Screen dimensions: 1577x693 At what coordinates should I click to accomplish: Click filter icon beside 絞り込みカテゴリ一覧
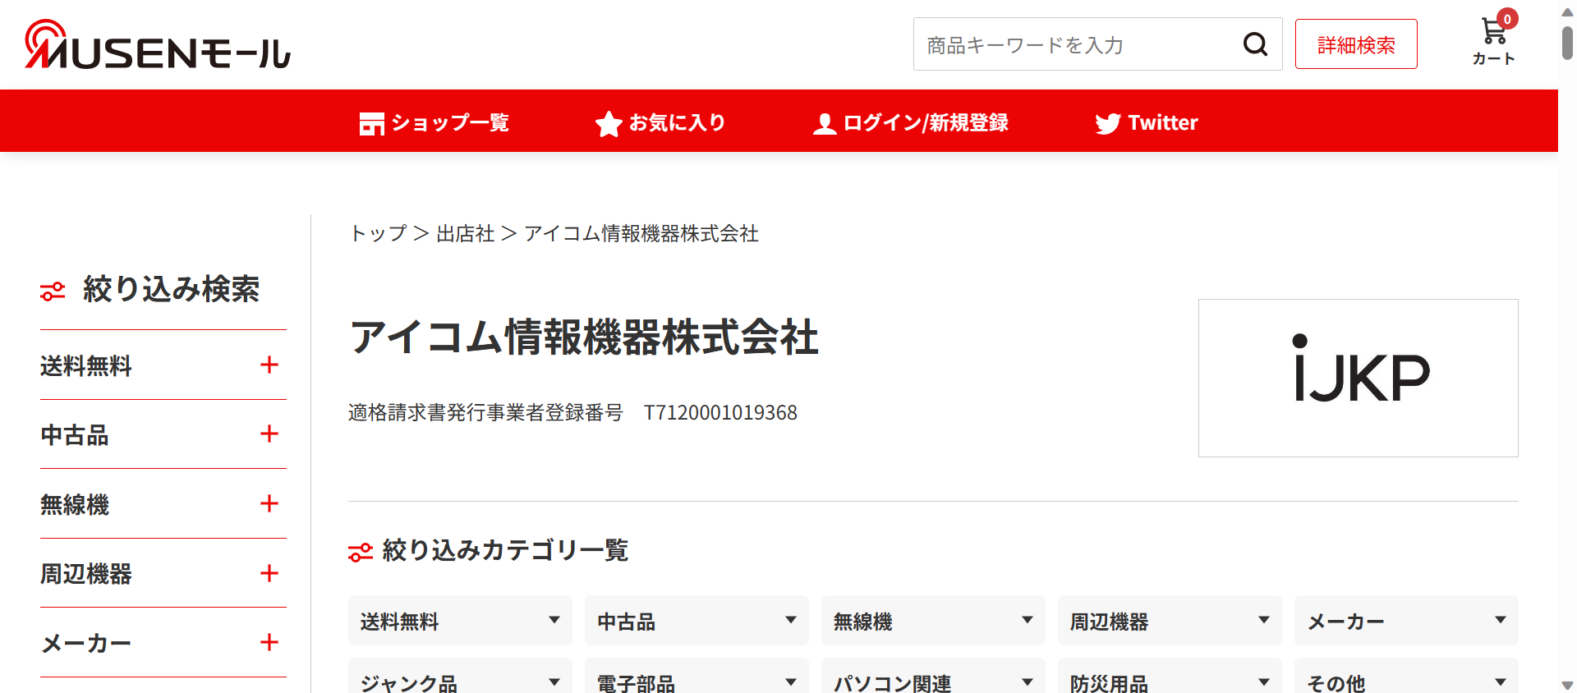tap(361, 552)
